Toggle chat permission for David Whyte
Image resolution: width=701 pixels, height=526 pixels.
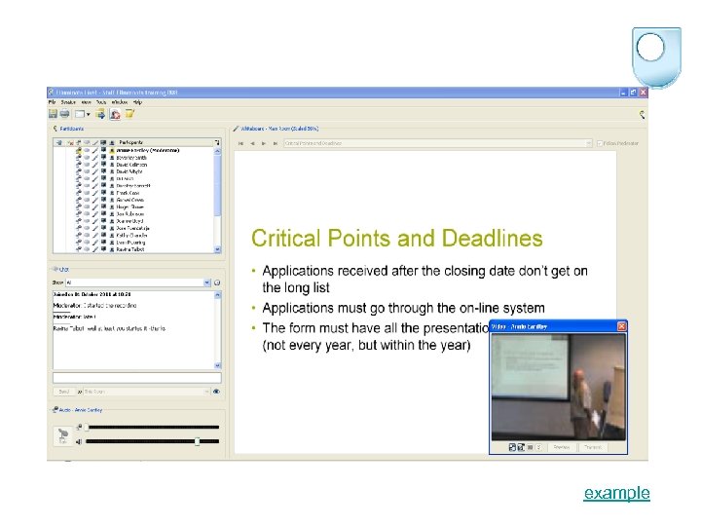pyautogui.click(x=87, y=171)
